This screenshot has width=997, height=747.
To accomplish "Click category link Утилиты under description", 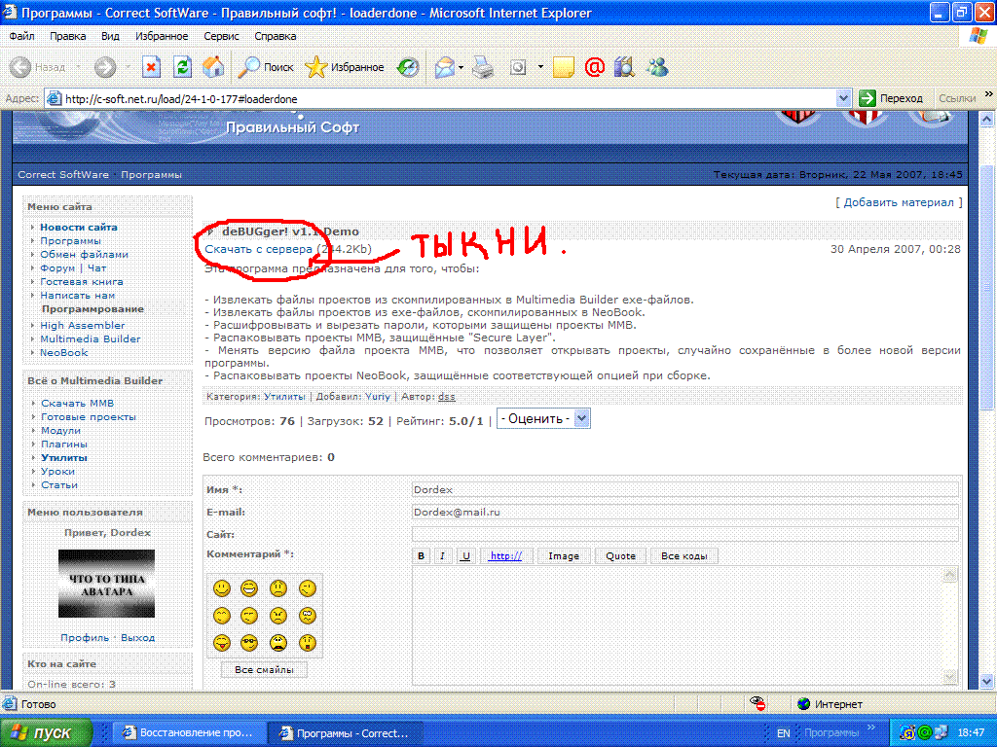I will tap(284, 397).
